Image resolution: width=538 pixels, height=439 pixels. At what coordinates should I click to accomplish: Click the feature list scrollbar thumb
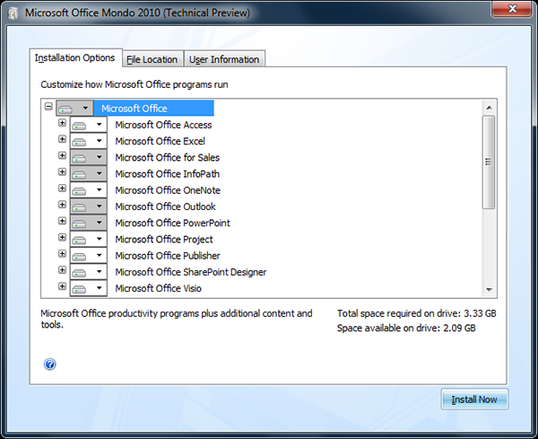[x=489, y=162]
